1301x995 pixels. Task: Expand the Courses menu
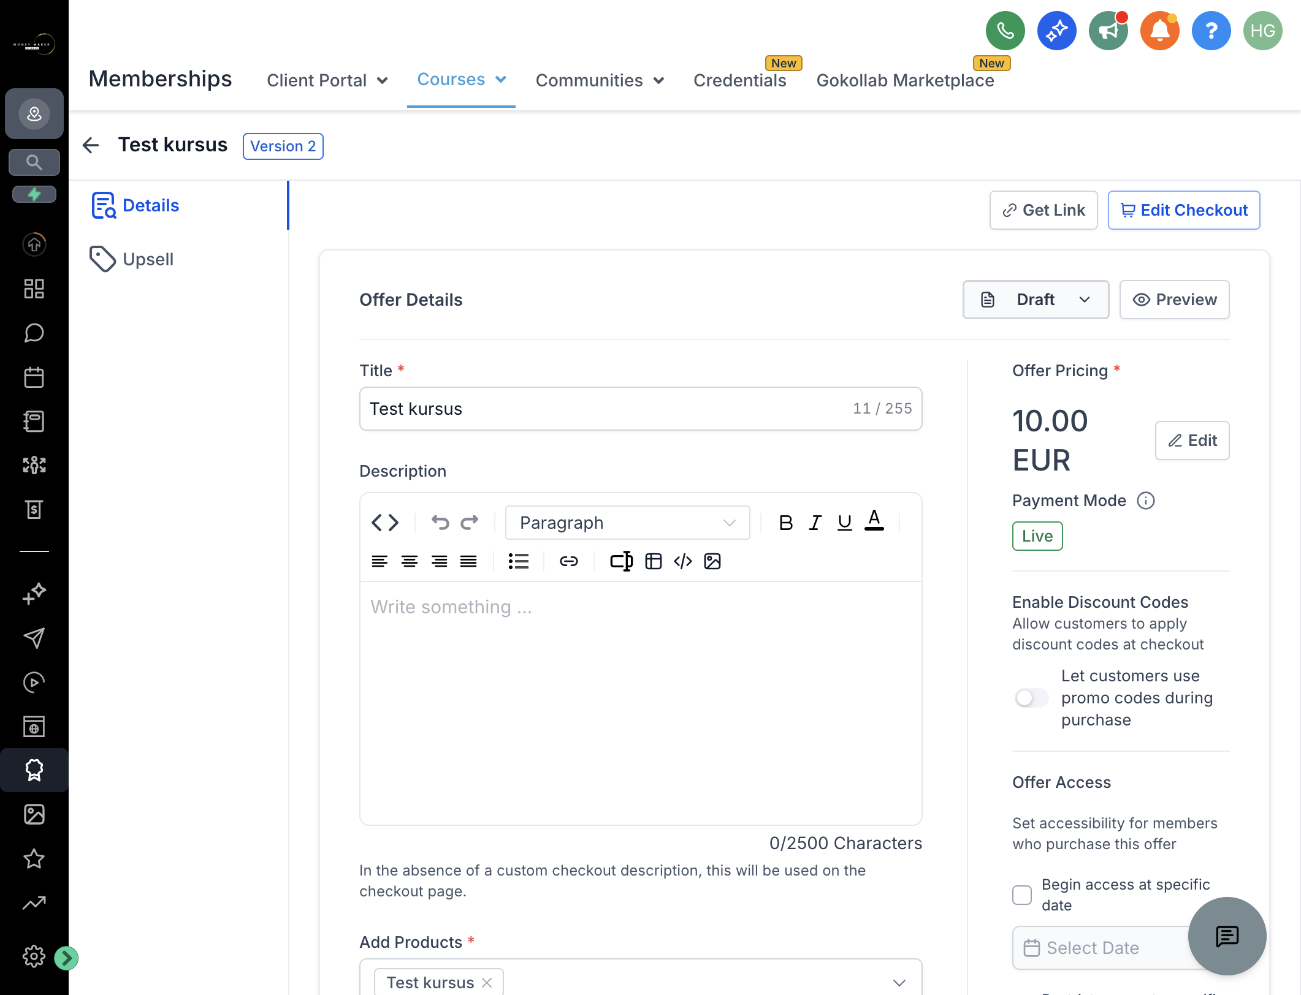461,80
